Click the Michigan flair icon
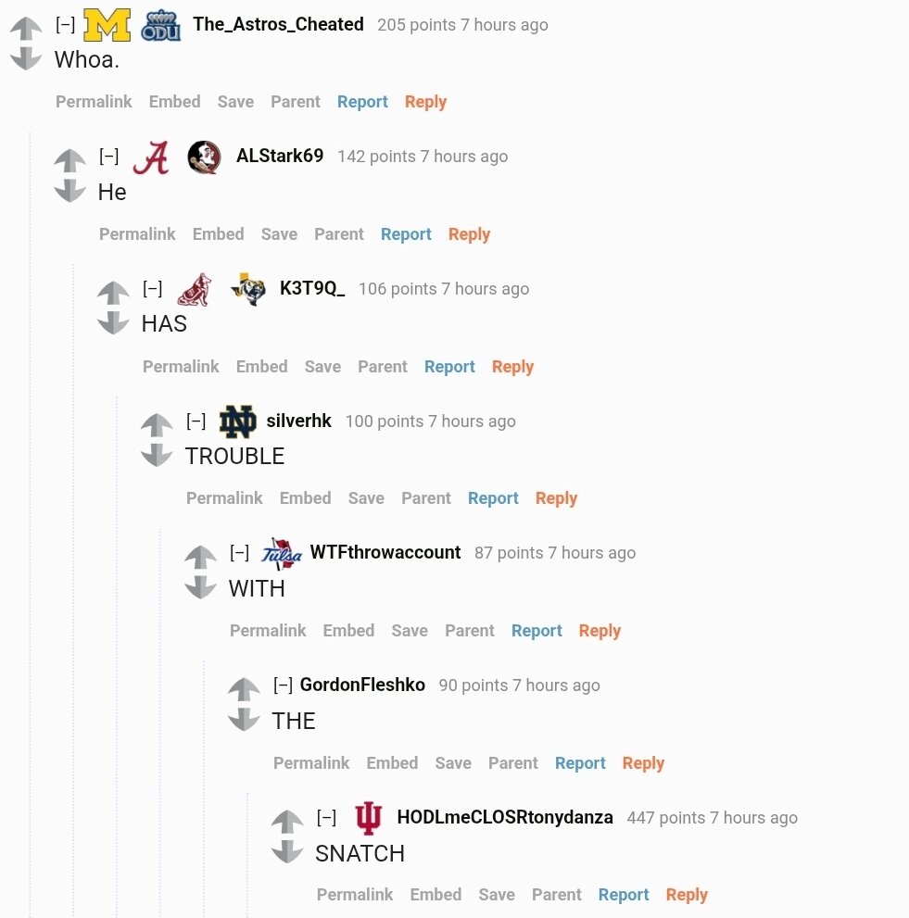The width and height of the screenshot is (909, 918). tap(107, 25)
